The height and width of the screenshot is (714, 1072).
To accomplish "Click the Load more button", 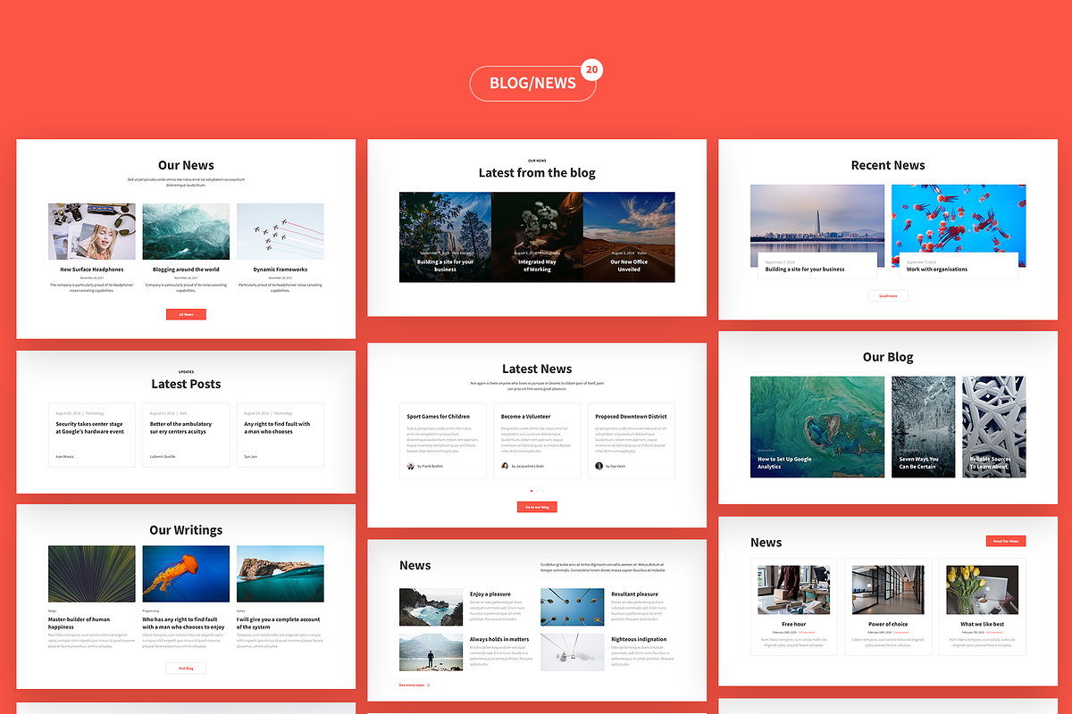I will [888, 295].
